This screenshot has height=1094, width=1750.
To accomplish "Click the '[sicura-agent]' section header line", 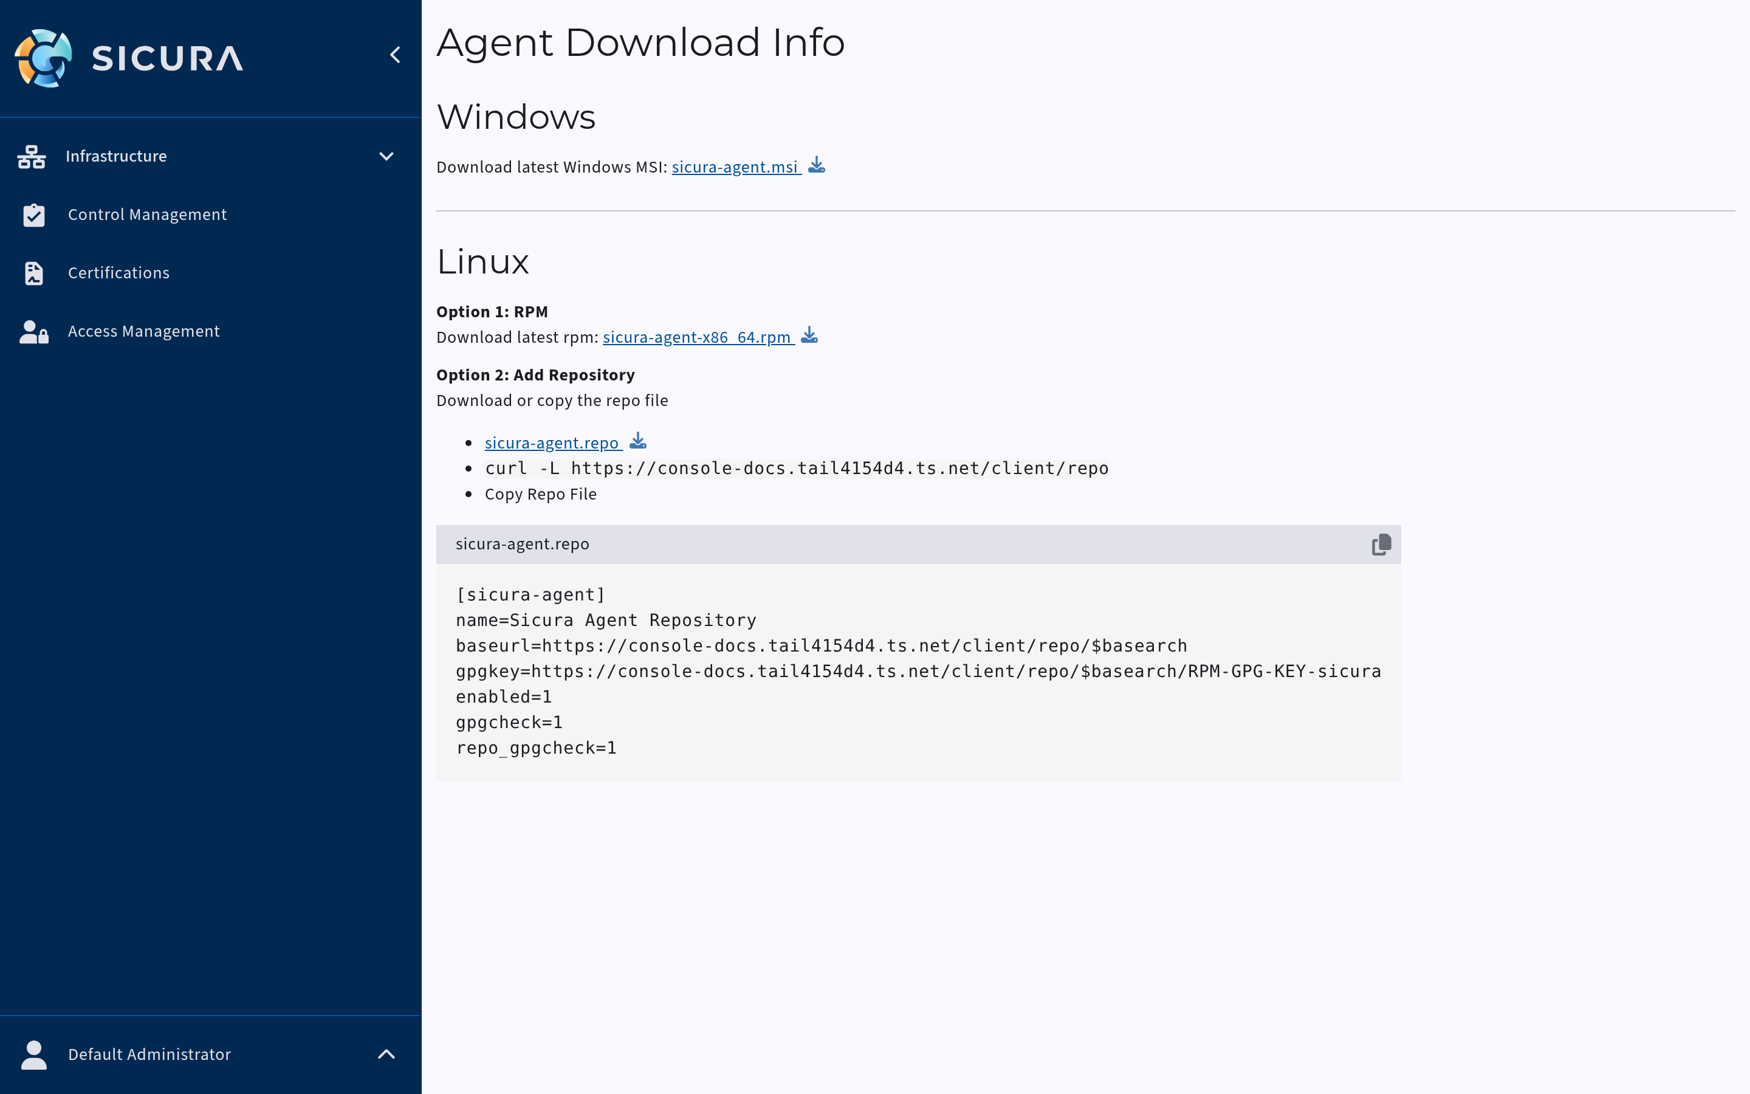I will (x=530, y=595).
